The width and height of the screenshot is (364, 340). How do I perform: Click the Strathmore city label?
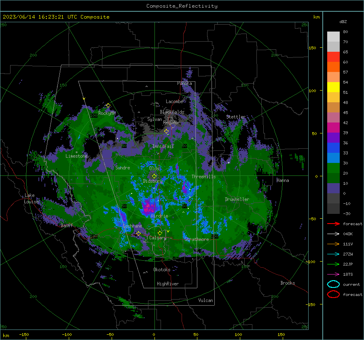[x=197, y=239]
